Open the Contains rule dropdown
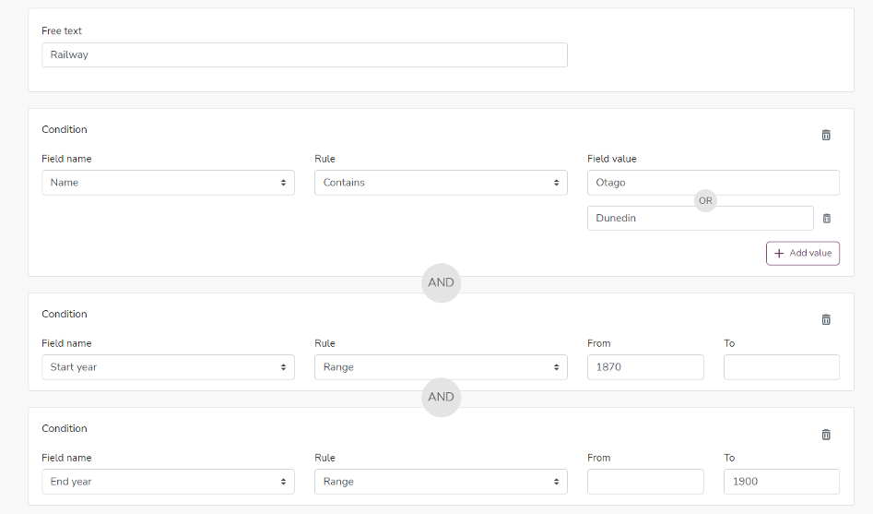This screenshot has height=514, width=873. click(x=441, y=183)
